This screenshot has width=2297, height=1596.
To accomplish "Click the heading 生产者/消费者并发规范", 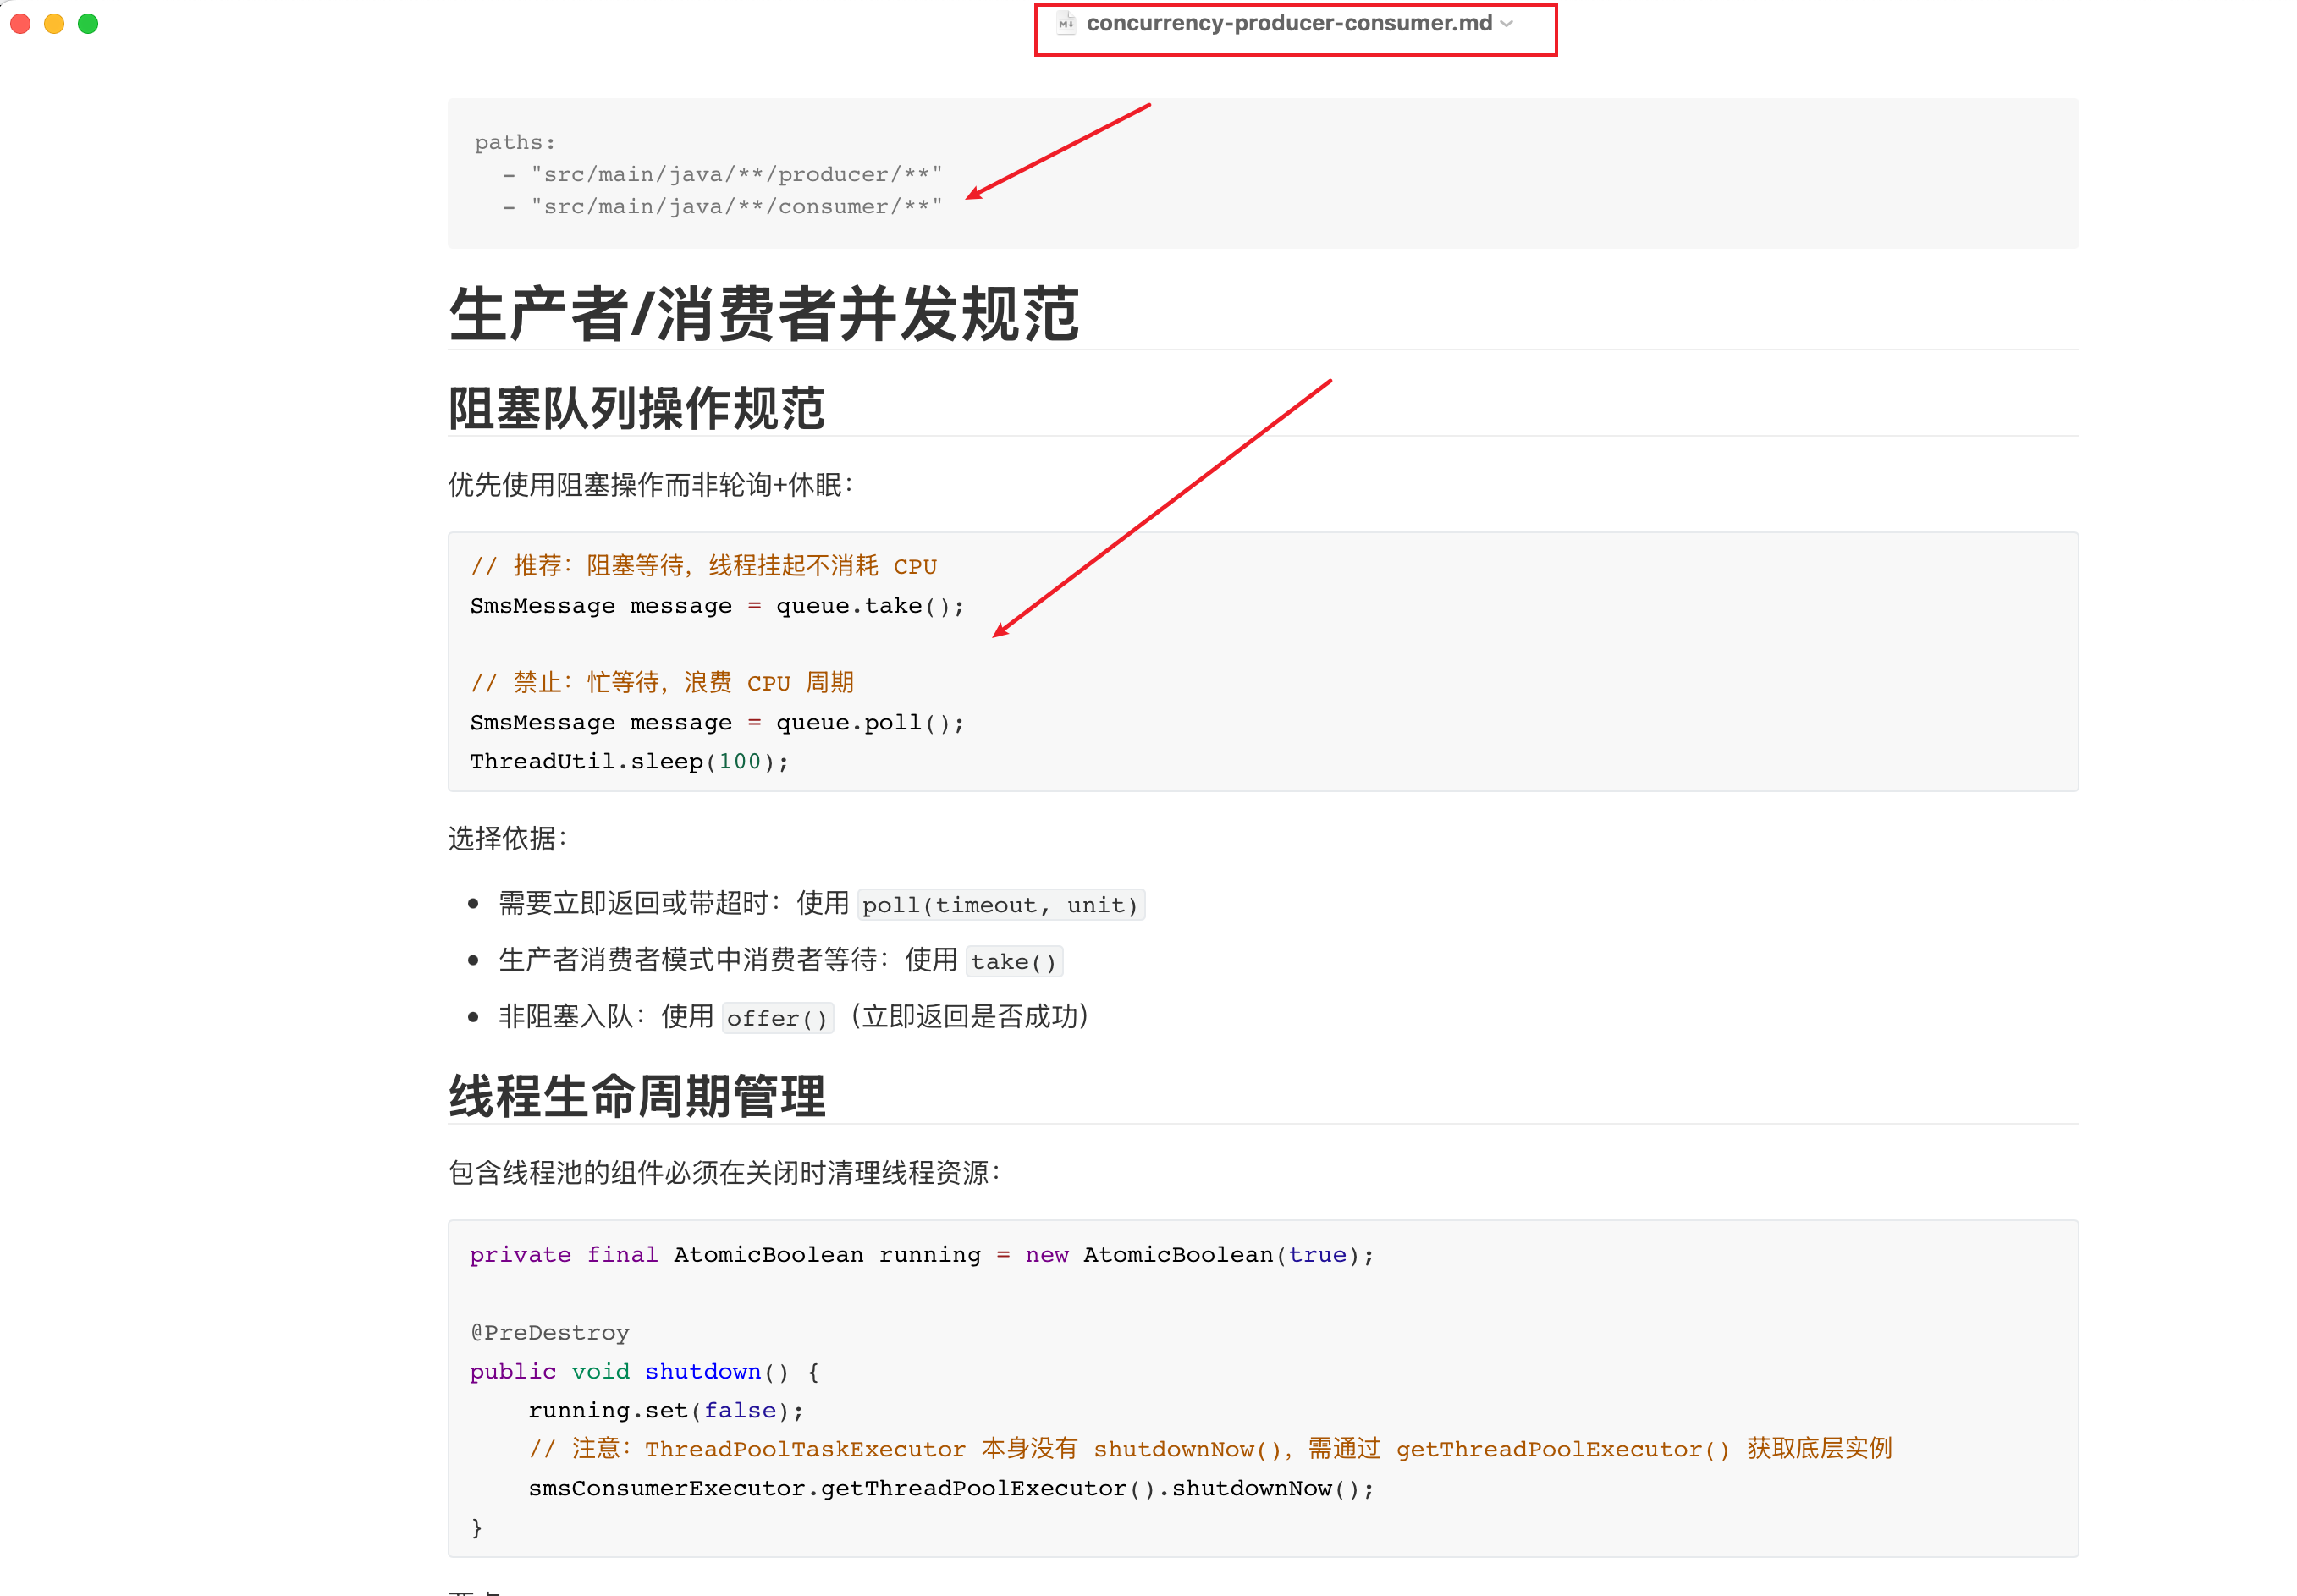I will coord(764,314).
